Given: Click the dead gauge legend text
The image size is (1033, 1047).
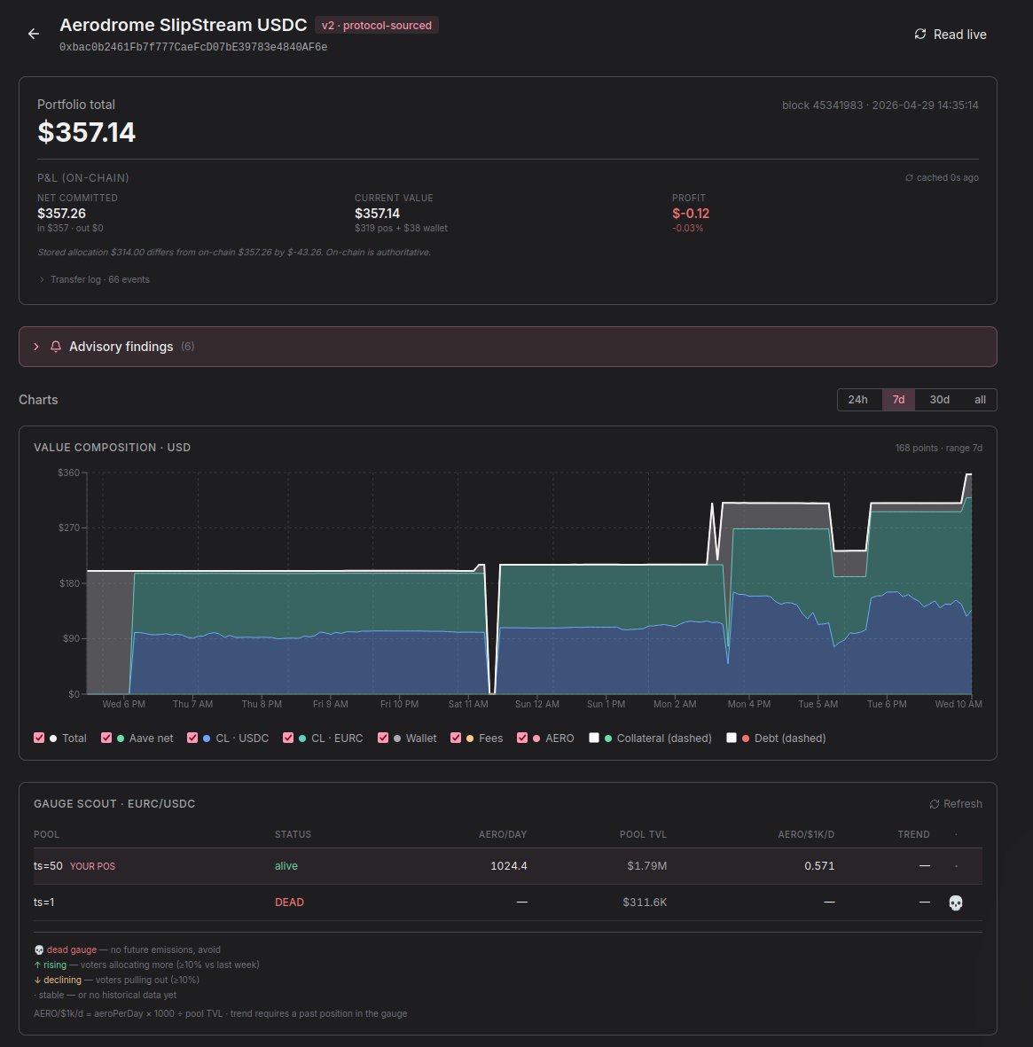Looking at the screenshot, I should pos(72,950).
